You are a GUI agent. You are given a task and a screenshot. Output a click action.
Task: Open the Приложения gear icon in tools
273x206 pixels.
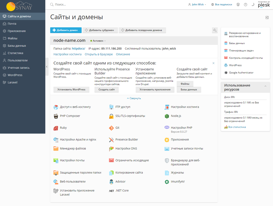tap(167, 140)
